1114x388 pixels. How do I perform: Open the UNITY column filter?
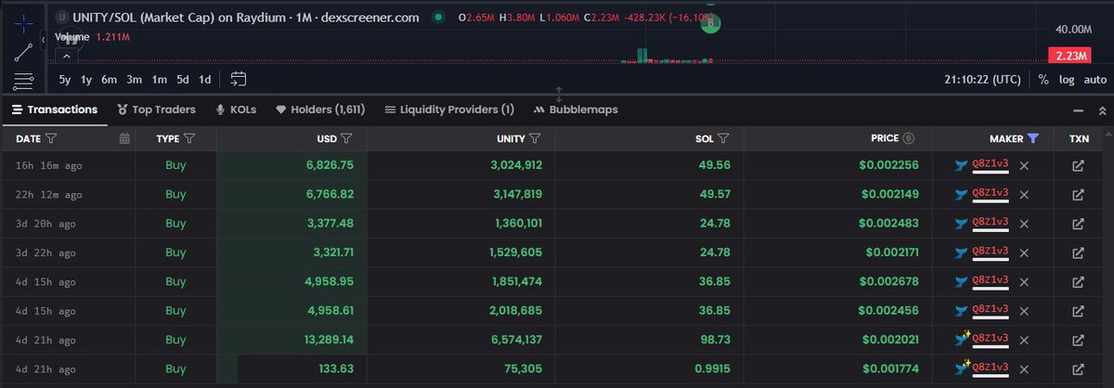coord(536,138)
